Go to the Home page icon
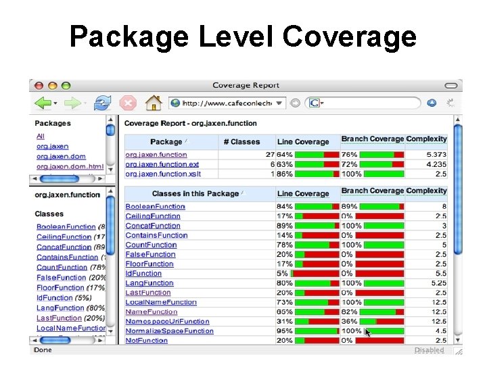The image size is (487, 365). [154, 103]
